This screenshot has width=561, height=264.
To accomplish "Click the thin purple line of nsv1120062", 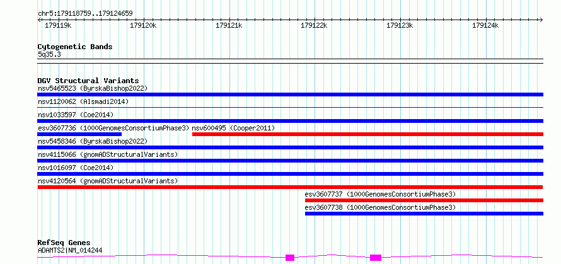I will [290, 107].
